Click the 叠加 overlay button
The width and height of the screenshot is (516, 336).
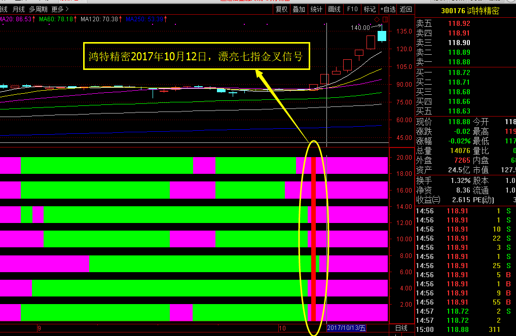(299, 9)
